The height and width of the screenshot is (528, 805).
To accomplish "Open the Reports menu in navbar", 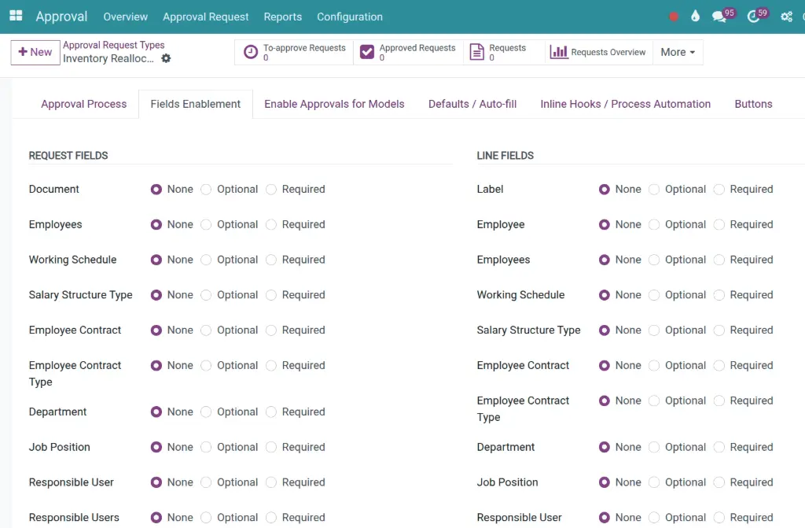I will (x=283, y=17).
